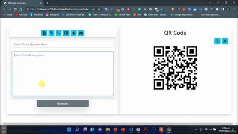Select the contact card QR type icon

coord(66,33)
